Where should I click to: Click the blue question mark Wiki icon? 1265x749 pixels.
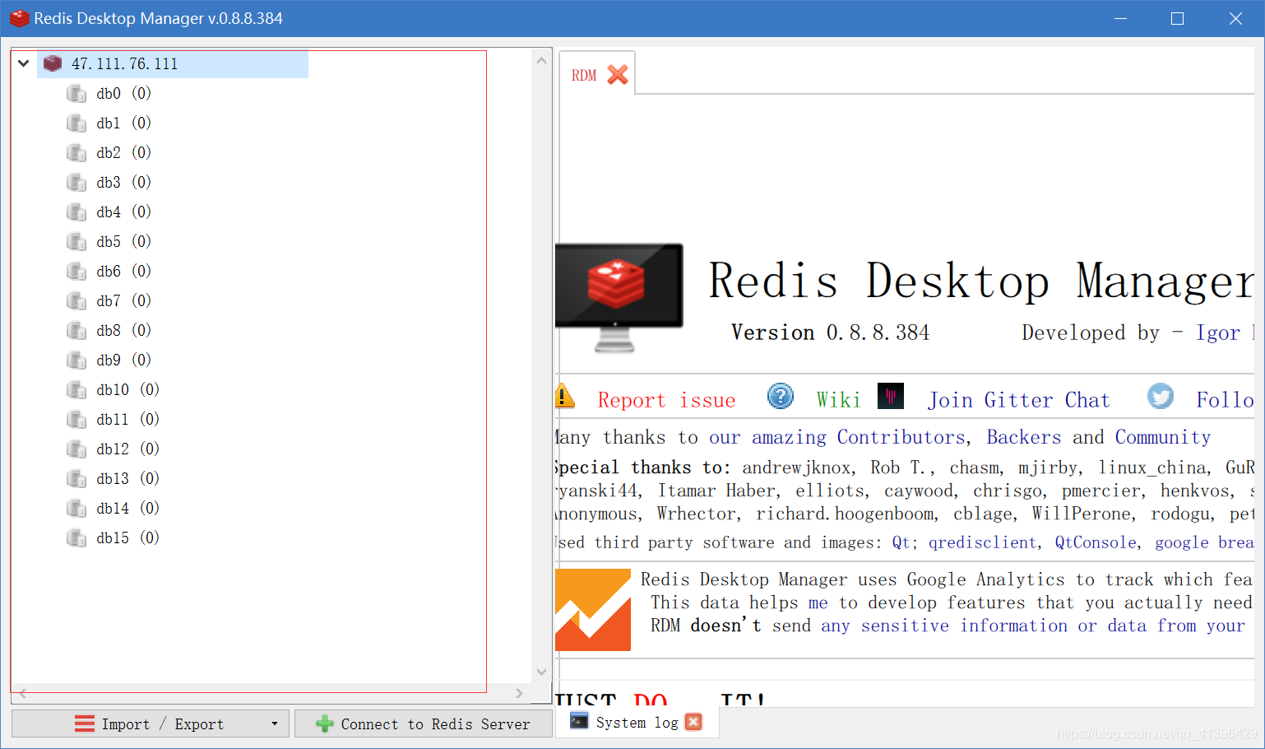pos(781,397)
